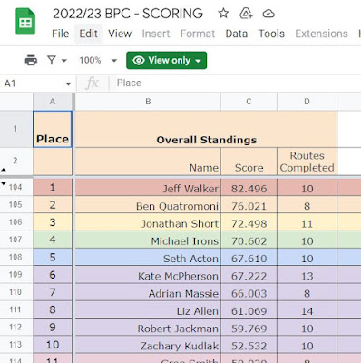Expand hidden rows arrow above row 104
The height and width of the screenshot is (363, 361).
click(x=4, y=183)
